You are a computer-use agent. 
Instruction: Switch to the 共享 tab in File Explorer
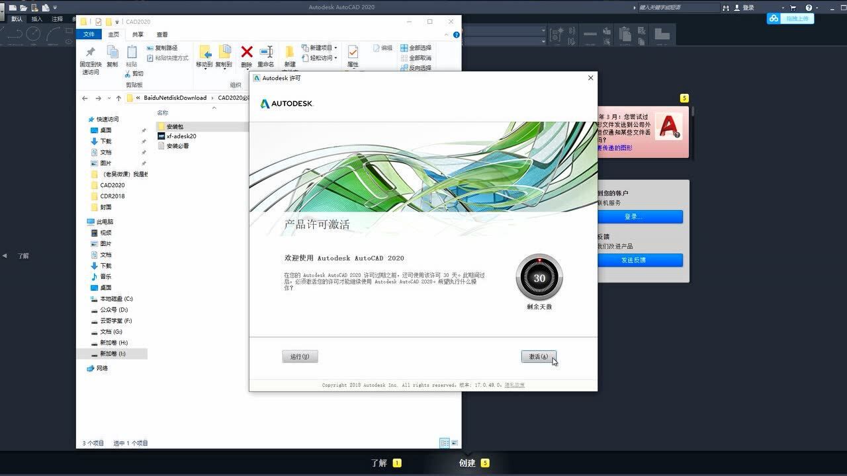pos(138,34)
